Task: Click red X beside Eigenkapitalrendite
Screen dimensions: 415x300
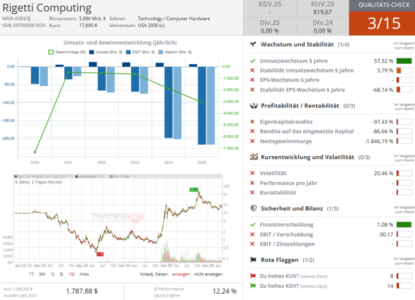Action: [252, 122]
